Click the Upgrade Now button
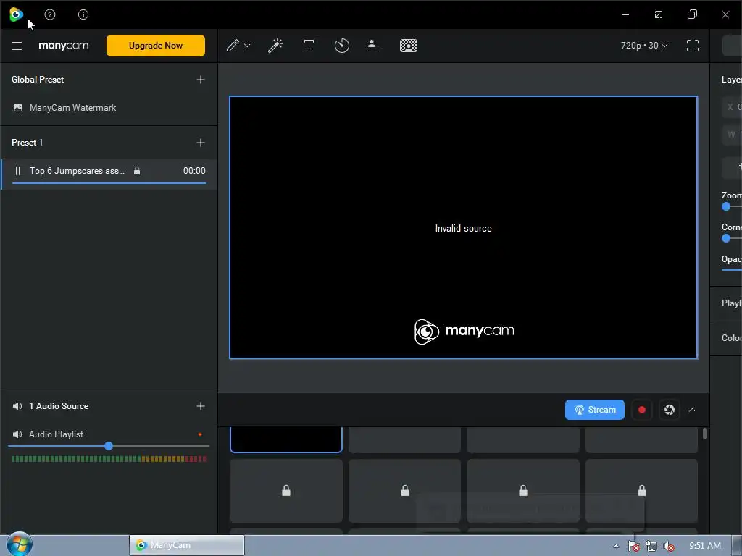742x556 pixels. tap(156, 46)
